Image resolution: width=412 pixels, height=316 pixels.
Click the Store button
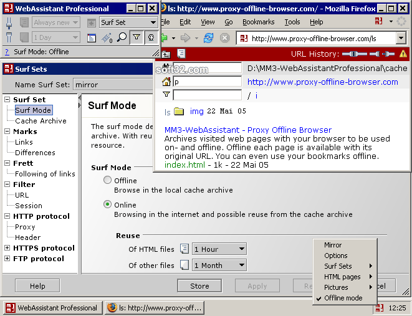click(x=199, y=286)
